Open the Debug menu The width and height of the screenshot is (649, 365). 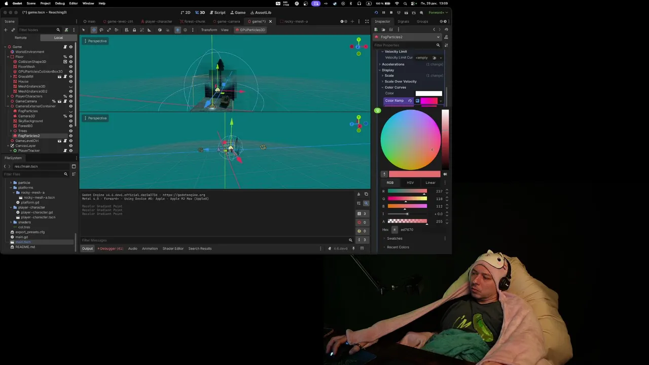60,3
